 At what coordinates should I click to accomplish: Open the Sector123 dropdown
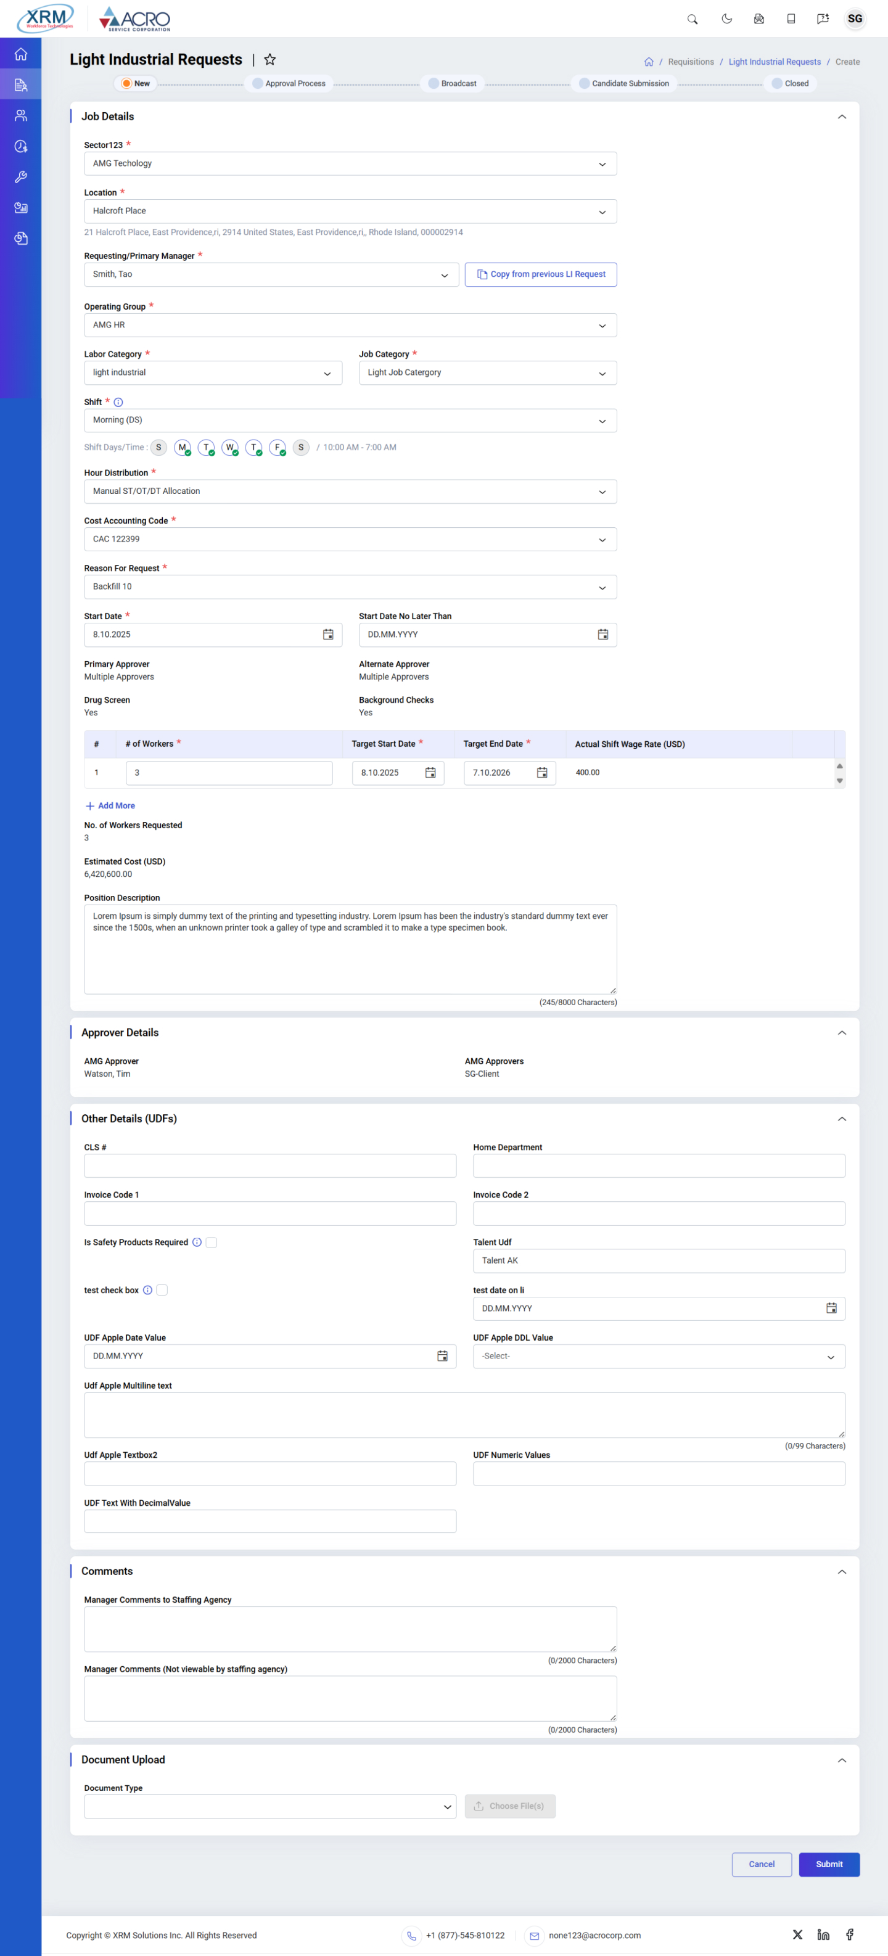pos(350,164)
